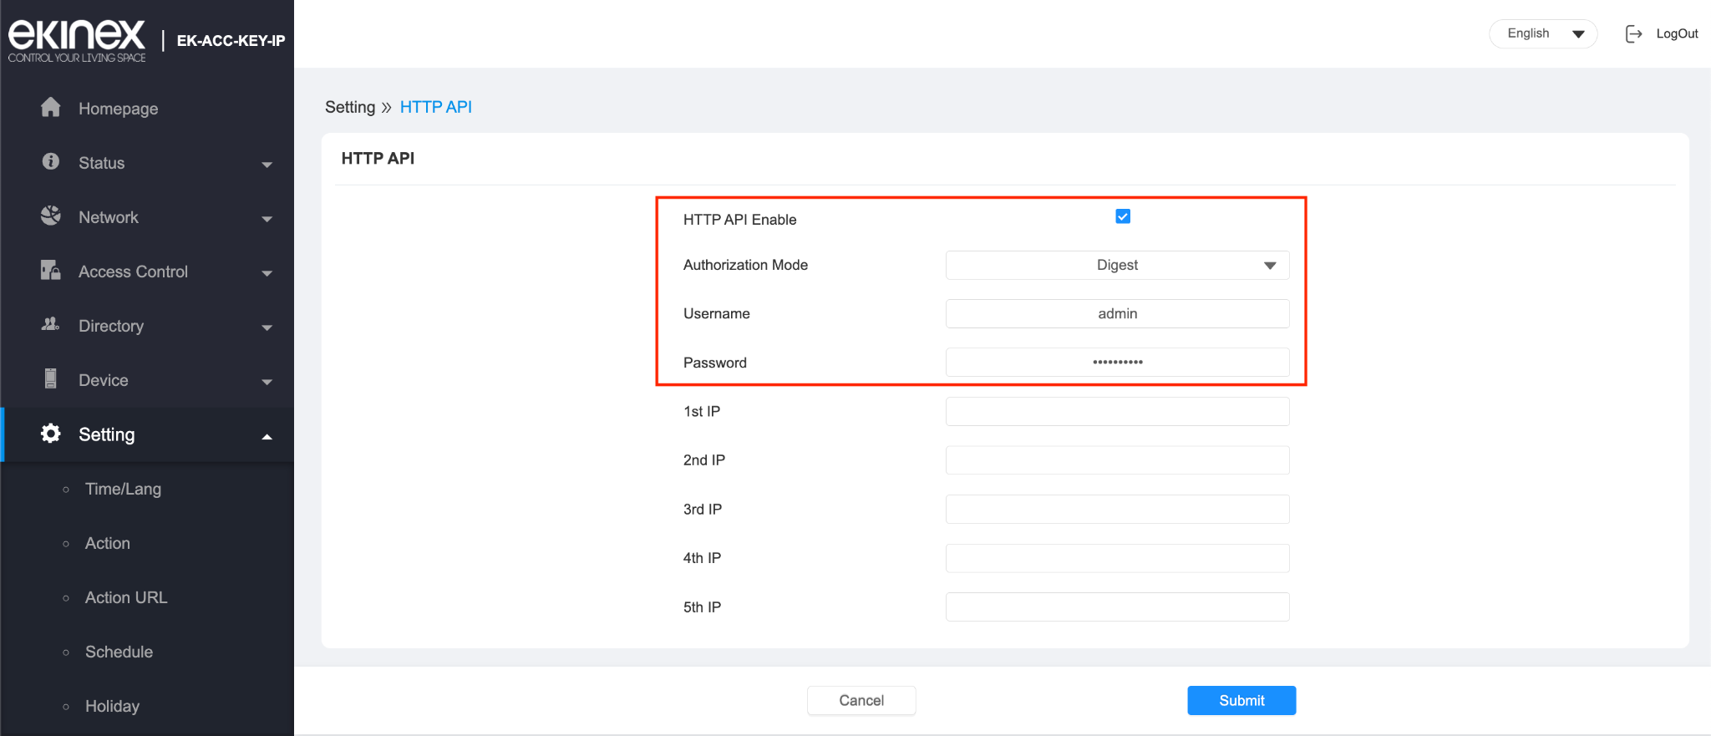Click the Setting breadcrumb text
The height and width of the screenshot is (736, 1711).
[350, 107]
